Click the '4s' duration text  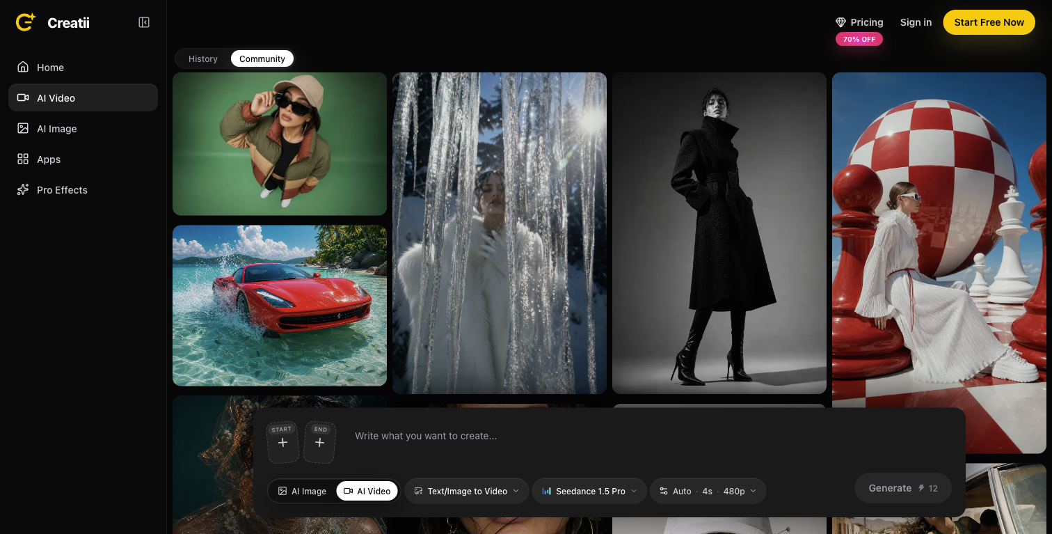point(707,491)
